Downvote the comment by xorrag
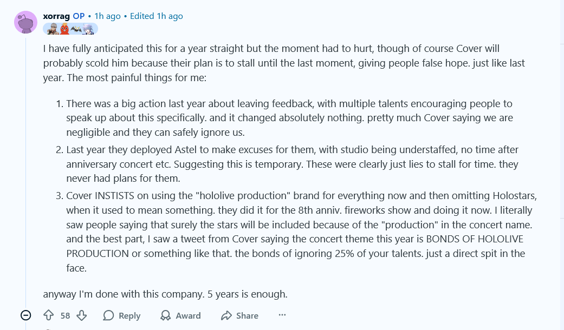Viewport: 564px width, 330px height. coord(82,315)
